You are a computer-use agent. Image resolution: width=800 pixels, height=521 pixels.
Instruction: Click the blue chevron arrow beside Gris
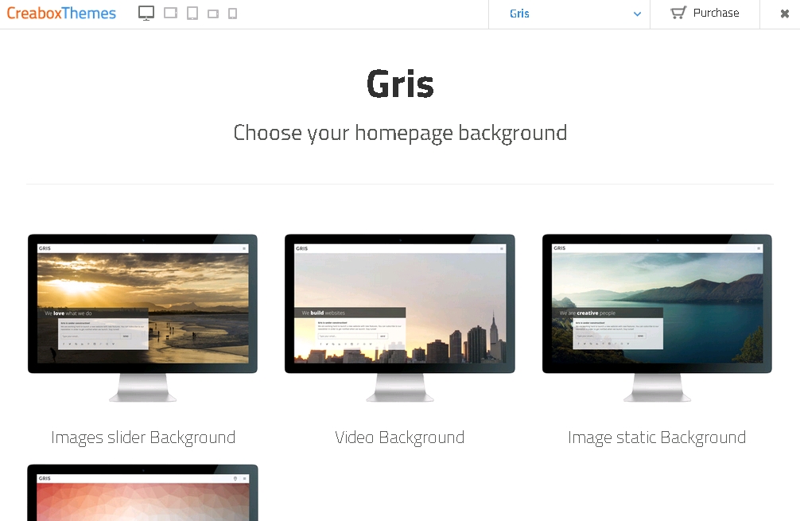637,14
